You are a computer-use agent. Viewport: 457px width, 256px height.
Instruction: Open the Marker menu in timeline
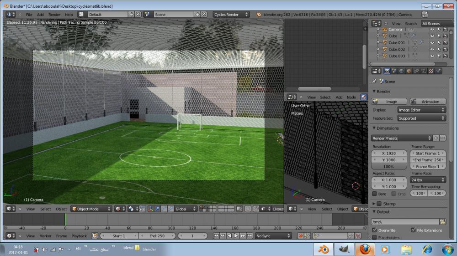[45, 236]
